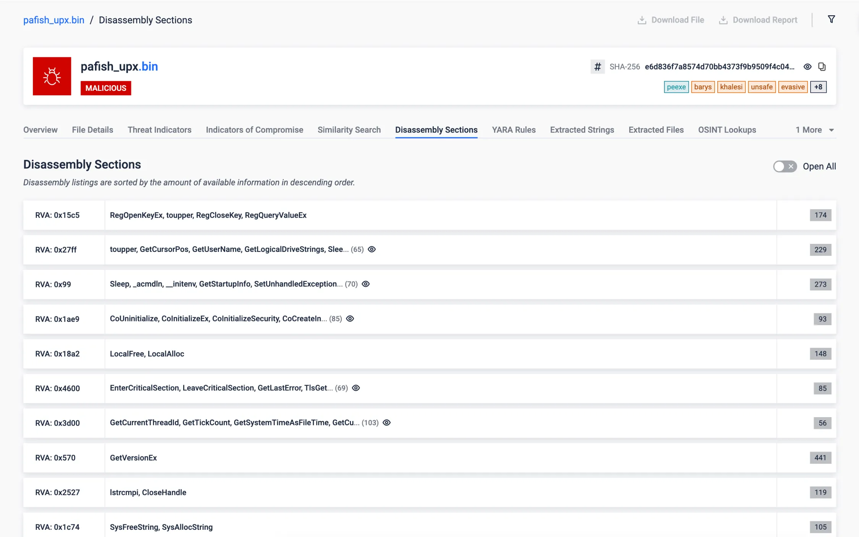Expand the +8 additional tags badge

click(x=818, y=87)
